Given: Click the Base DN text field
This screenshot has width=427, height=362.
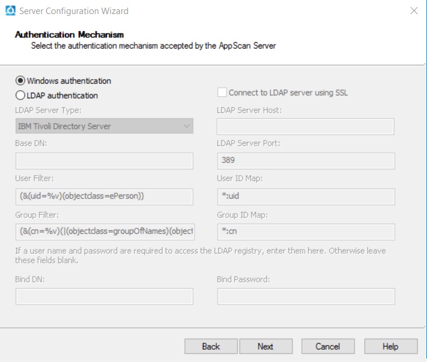Looking at the screenshot, I should [104, 161].
